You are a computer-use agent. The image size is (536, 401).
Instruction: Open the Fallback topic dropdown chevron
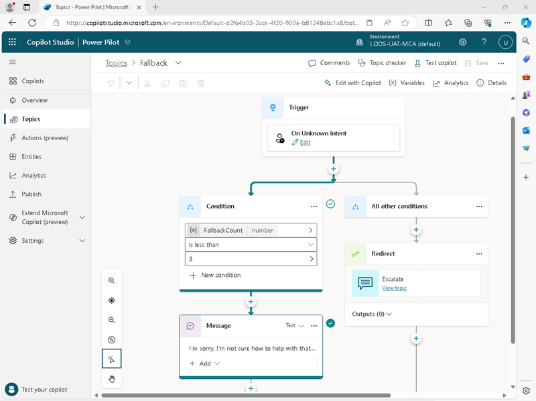(178, 62)
